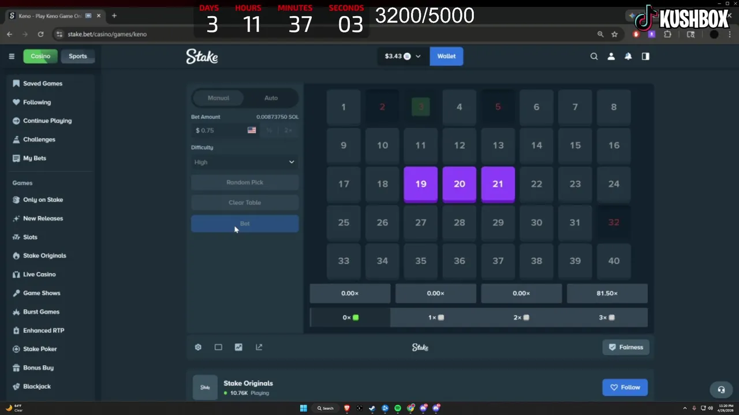Click the Stake logo in header
The height and width of the screenshot is (415, 739).
point(201,56)
